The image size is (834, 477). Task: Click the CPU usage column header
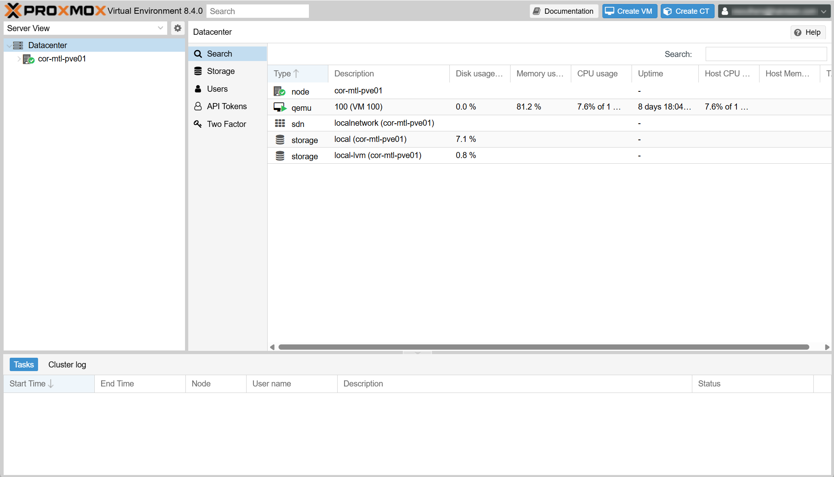click(x=601, y=74)
